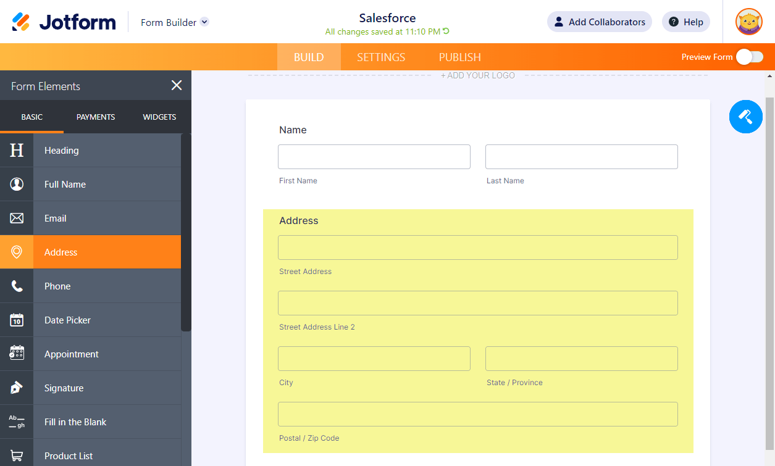This screenshot has width=775, height=466.
Task: Click the Last Name sublabel
Action: coord(505,181)
